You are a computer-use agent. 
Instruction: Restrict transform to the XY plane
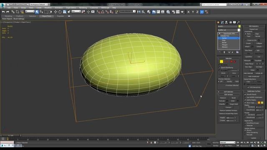[x=202, y=12]
